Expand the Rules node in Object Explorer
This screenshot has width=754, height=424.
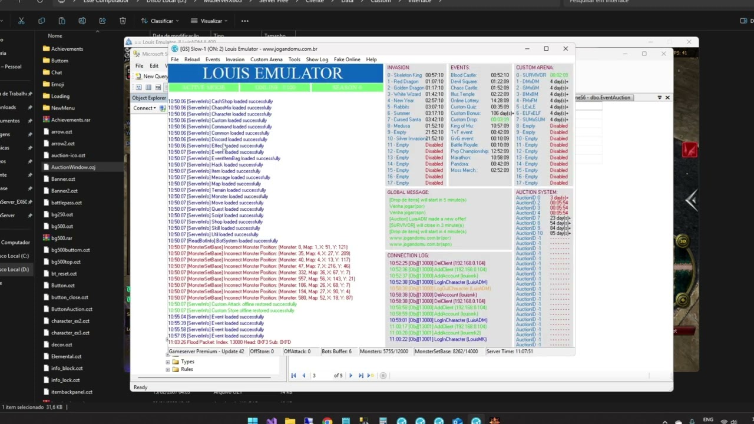pyautogui.click(x=168, y=369)
